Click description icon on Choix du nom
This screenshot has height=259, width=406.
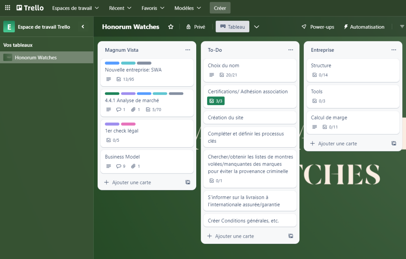pyautogui.click(x=211, y=75)
